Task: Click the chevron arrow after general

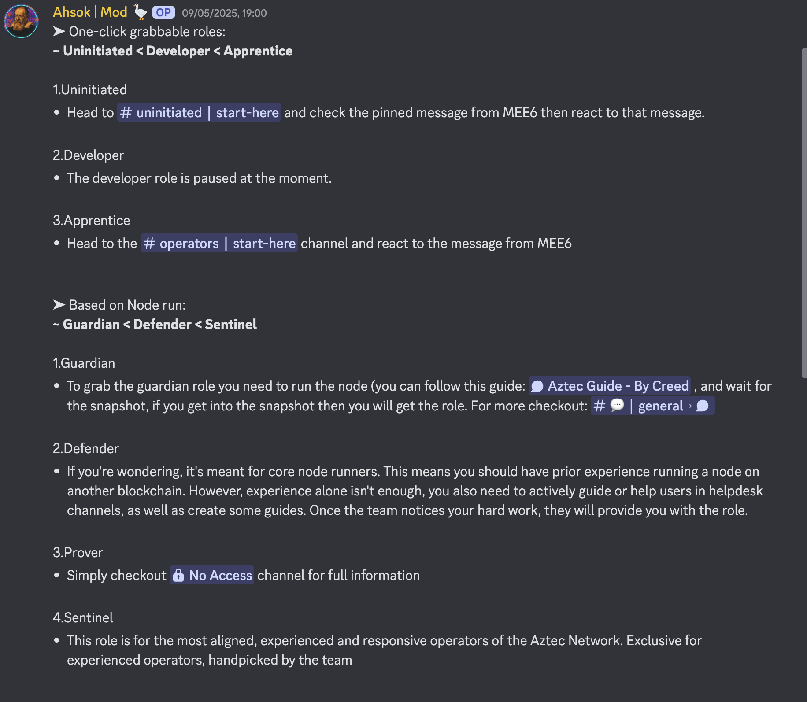Action: point(690,406)
